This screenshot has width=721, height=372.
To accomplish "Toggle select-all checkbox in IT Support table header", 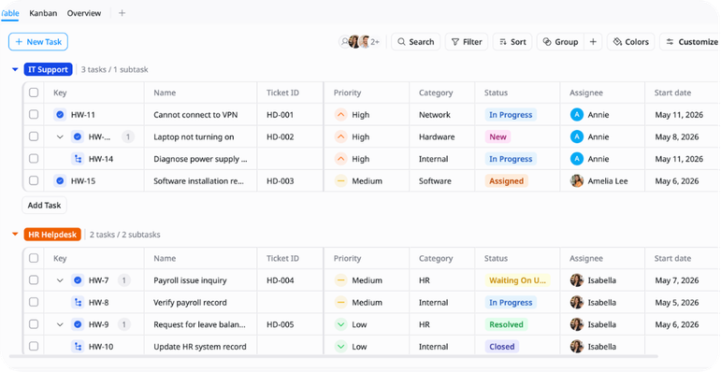I will (34, 93).
